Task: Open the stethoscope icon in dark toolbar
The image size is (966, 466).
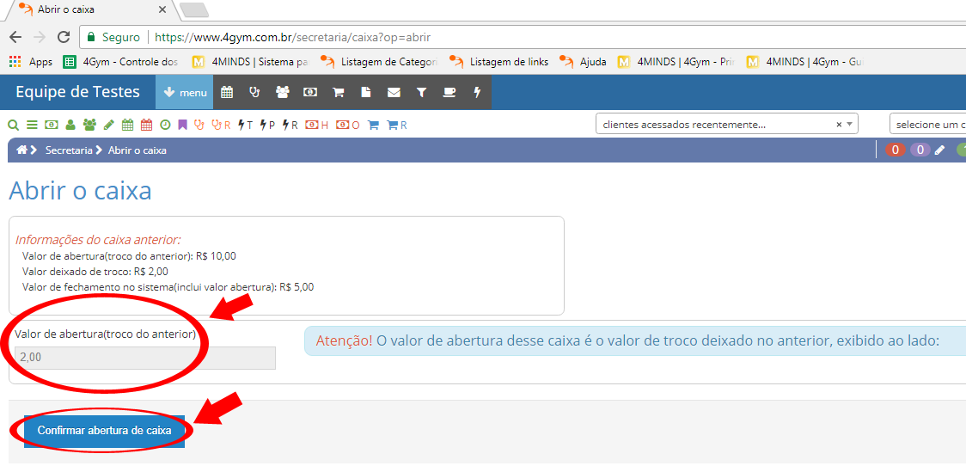Action: 254,92
